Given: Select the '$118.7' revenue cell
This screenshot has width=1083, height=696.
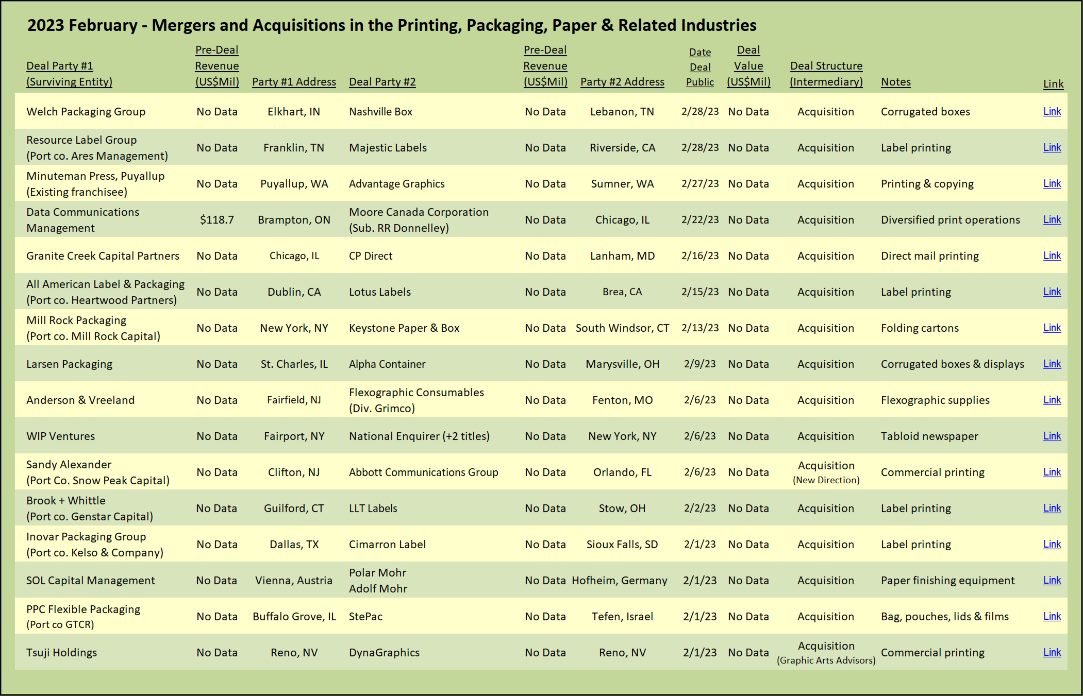Looking at the screenshot, I should [x=217, y=220].
